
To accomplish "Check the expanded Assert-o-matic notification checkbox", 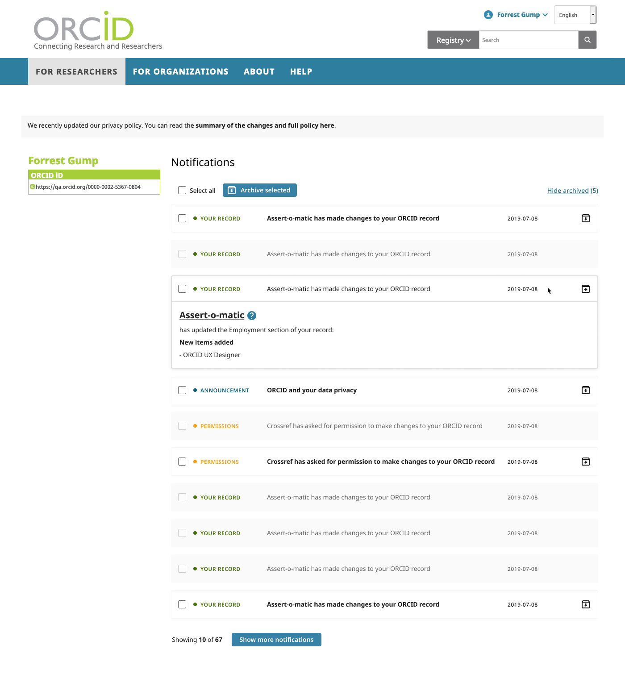I will [182, 289].
